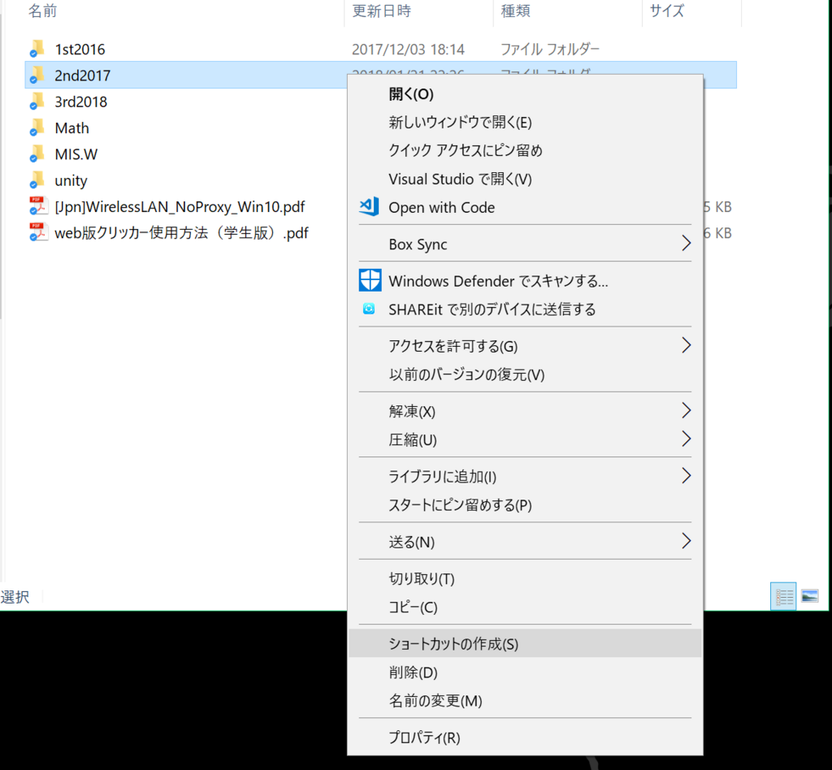Switch to large thumbnails view via status bar
Image resolution: width=832 pixels, height=770 pixels.
809,595
